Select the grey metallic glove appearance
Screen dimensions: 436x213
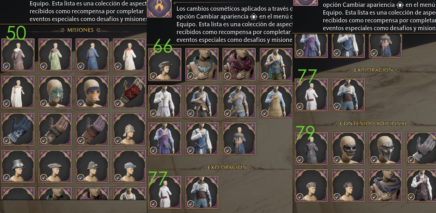point(421,148)
